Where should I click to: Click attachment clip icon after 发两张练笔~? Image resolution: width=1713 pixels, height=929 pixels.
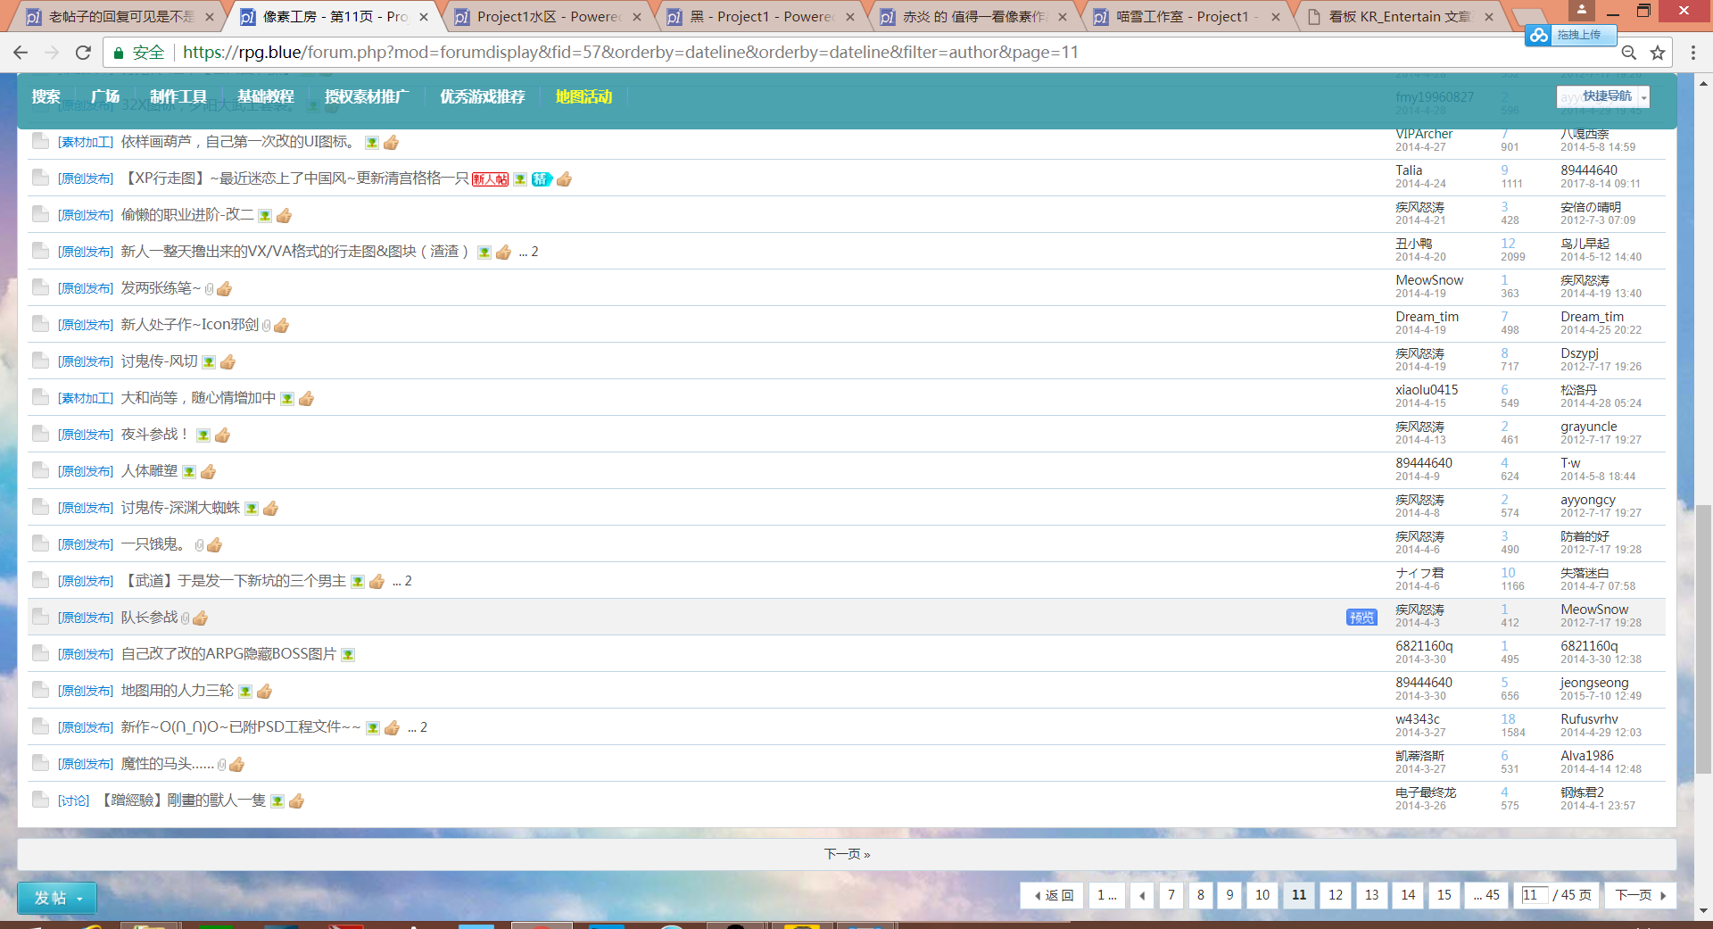click(x=209, y=288)
